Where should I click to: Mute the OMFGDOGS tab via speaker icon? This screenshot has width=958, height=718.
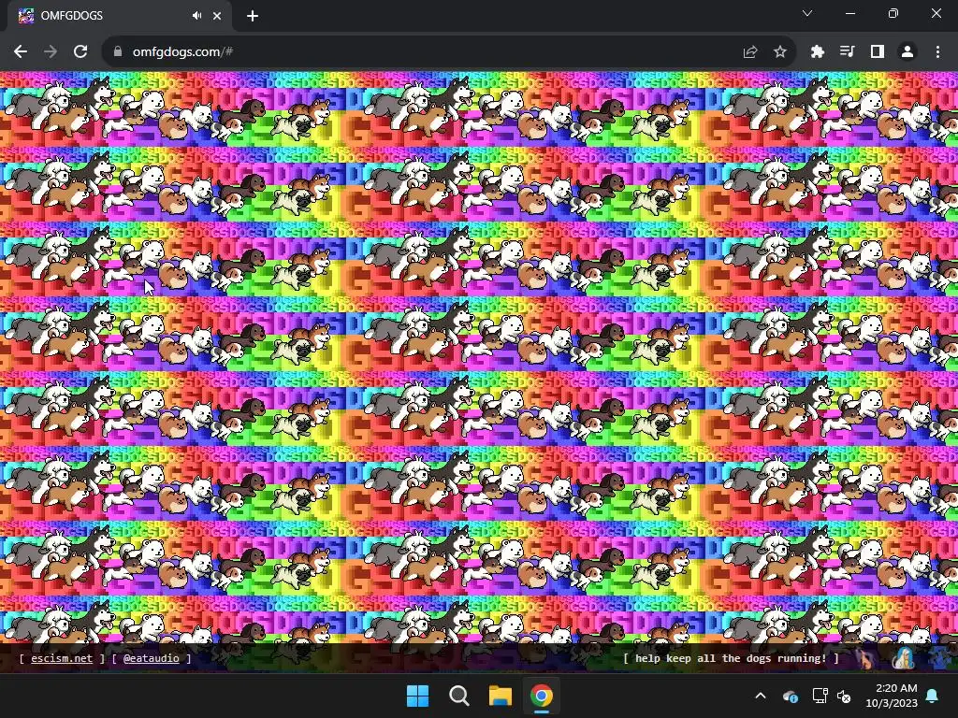(x=196, y=16)
